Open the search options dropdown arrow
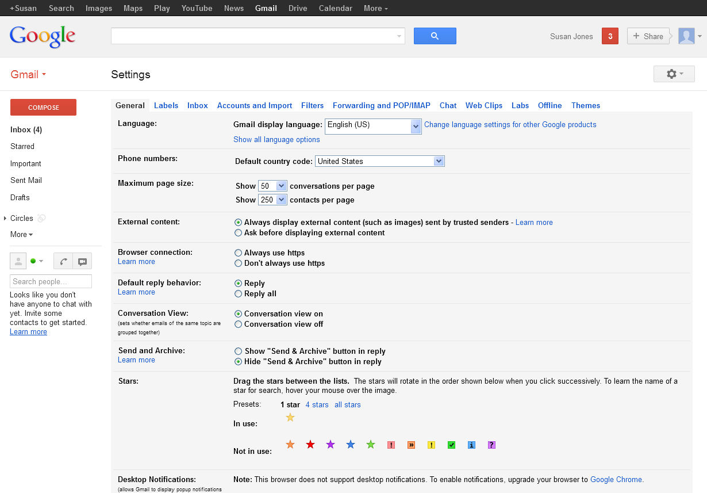 click(x=399, y=36)
